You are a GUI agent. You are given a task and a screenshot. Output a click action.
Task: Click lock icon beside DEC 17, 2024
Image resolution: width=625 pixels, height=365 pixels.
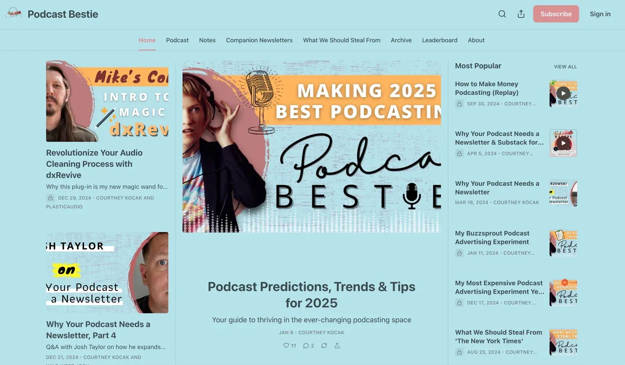pos(459,303)
